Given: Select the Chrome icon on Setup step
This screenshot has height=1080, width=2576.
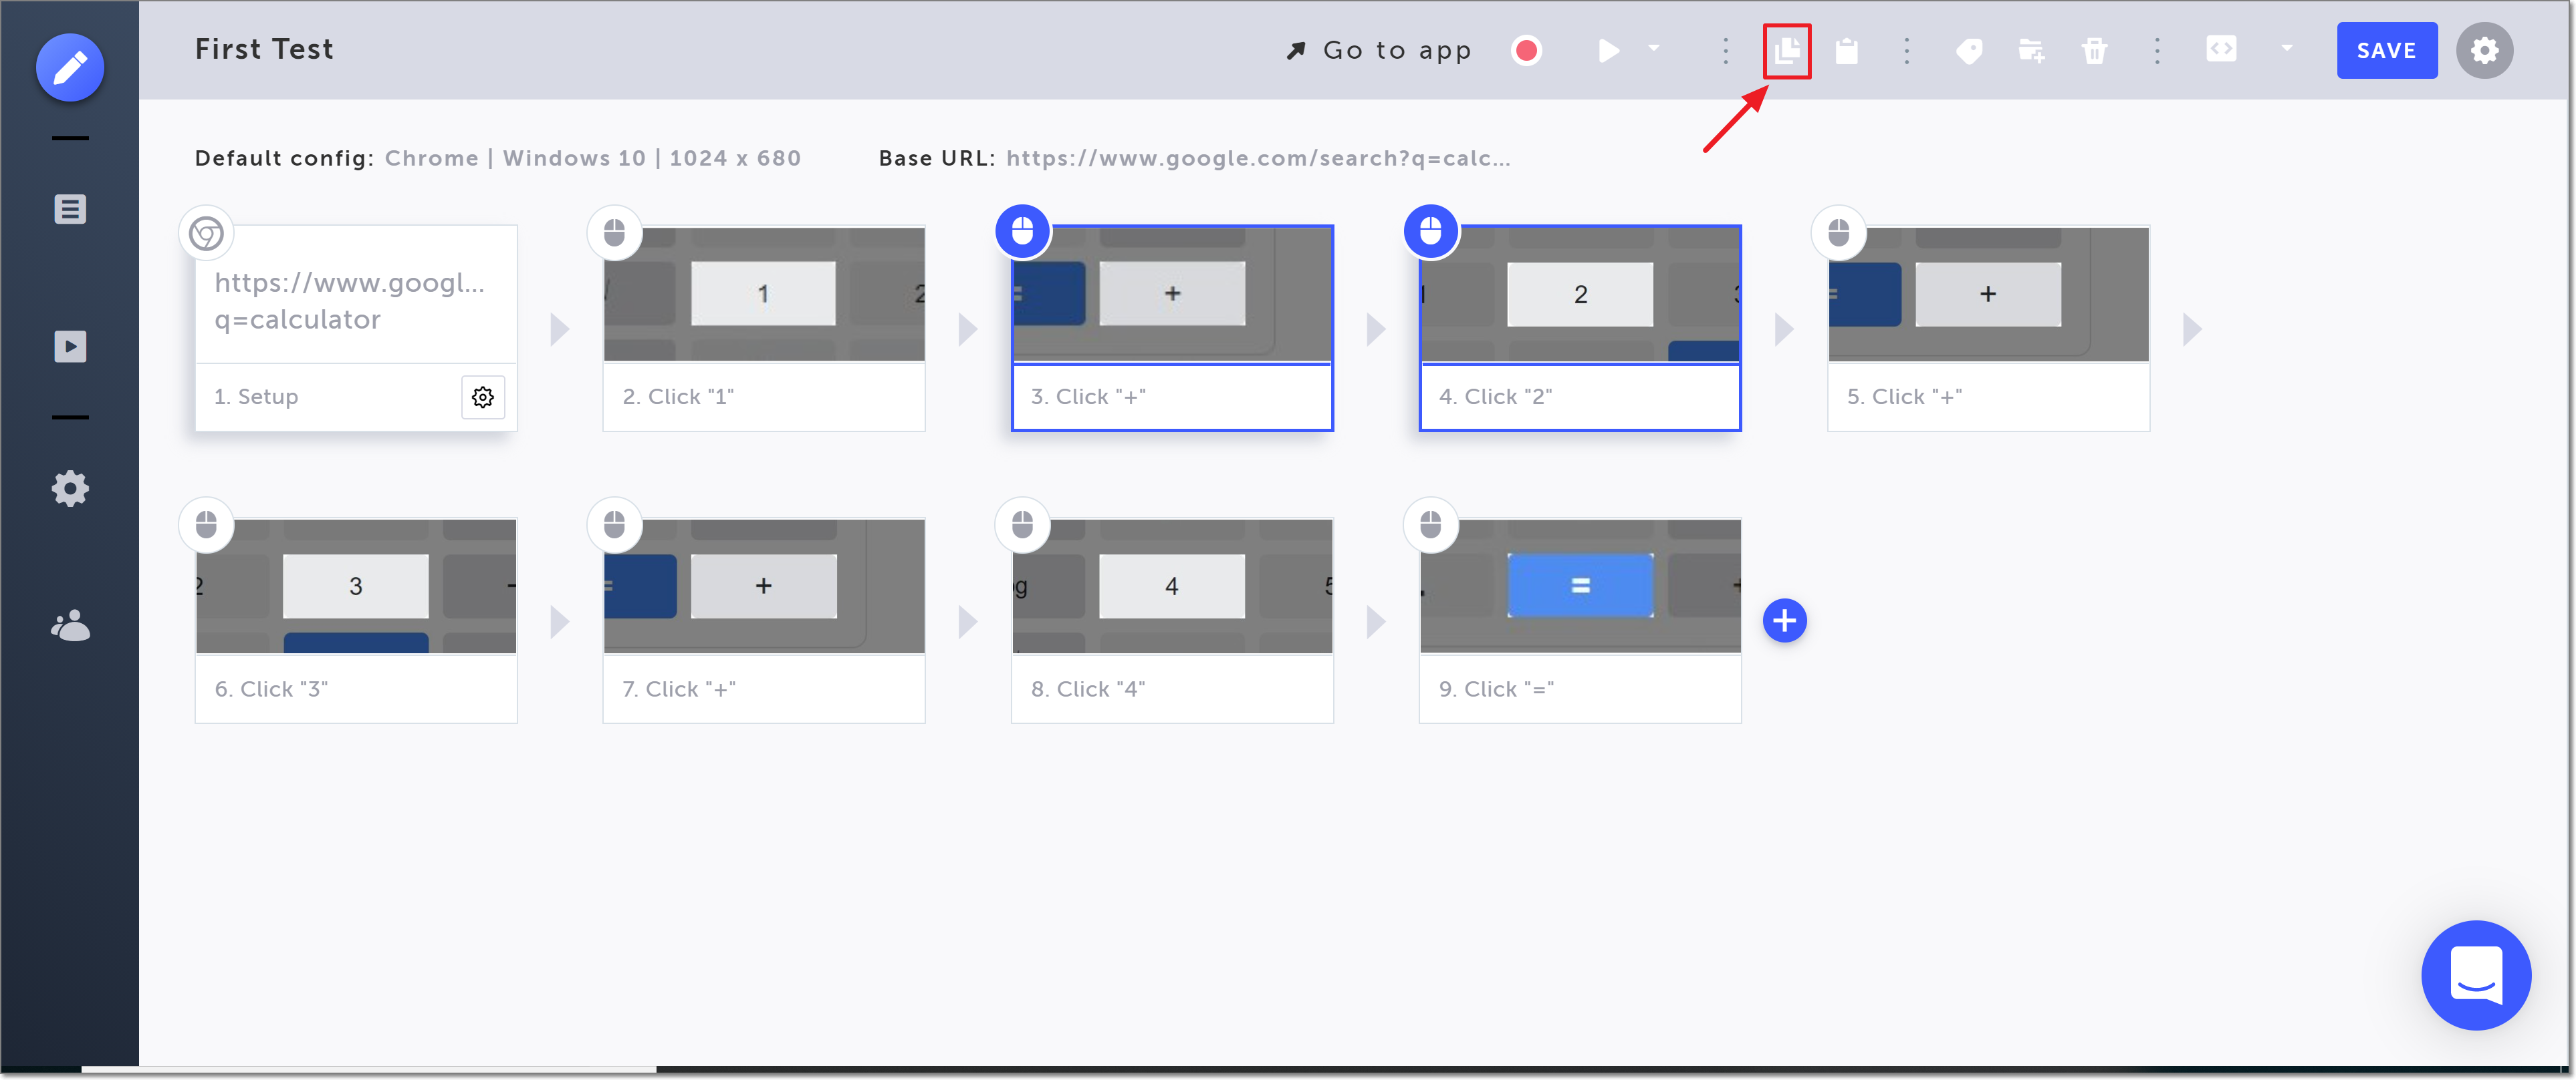Looking at the screenshot, I should point(206,233).
